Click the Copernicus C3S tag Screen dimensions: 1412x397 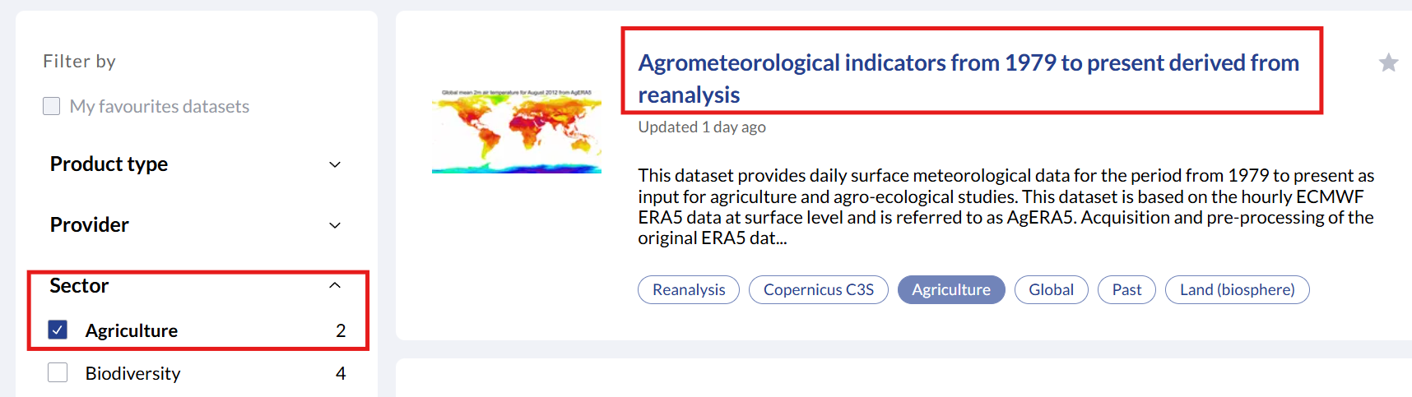click(818, 289)
